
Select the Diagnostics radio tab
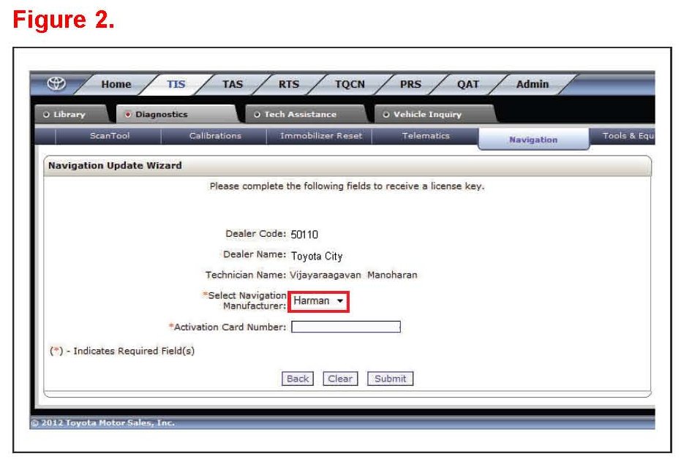coord(157,115)
